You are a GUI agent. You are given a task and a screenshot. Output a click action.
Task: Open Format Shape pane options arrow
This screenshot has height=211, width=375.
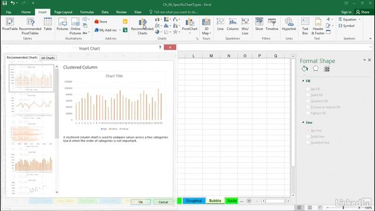(x=364, y=60)
